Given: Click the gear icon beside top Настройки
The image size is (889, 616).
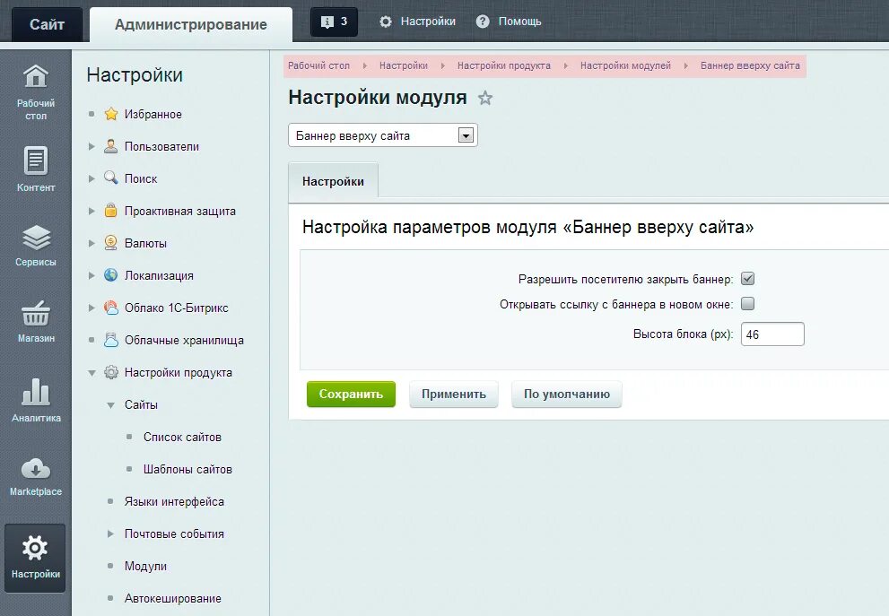Looking at the screenshot, I should 386,22.
